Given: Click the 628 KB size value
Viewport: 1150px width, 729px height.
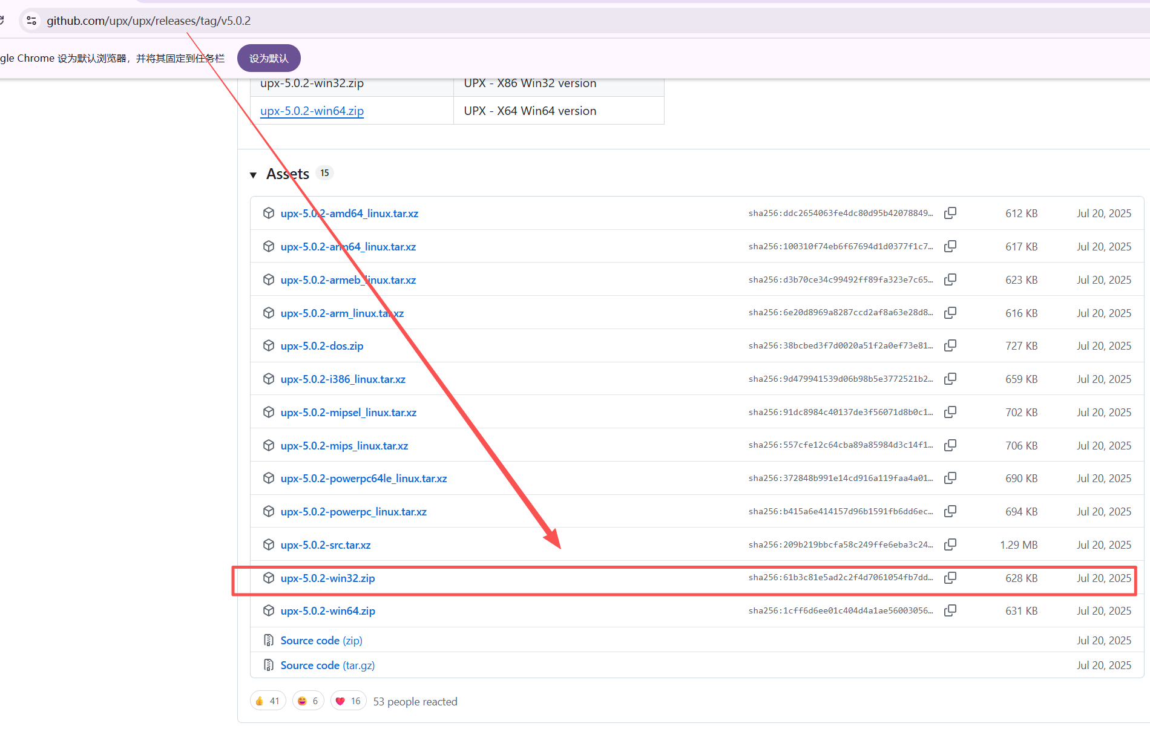Looking at the screenshot, I should click(1022, 578).
